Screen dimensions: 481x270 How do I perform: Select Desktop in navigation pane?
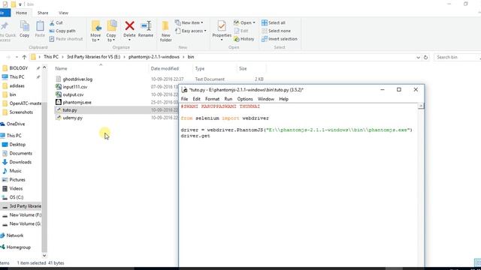tap(17, 145)
